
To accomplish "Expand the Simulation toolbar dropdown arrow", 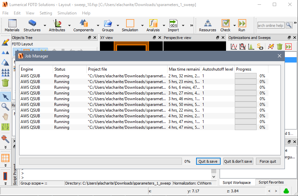I will coord(142,25).
